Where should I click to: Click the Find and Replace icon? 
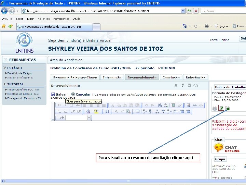pos(166,105)
